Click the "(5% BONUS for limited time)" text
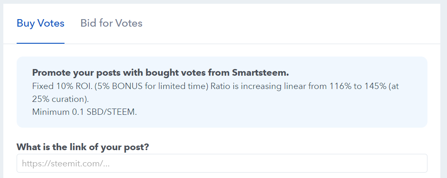The width and height of the screenshot is (447, 178). [137, 87]
